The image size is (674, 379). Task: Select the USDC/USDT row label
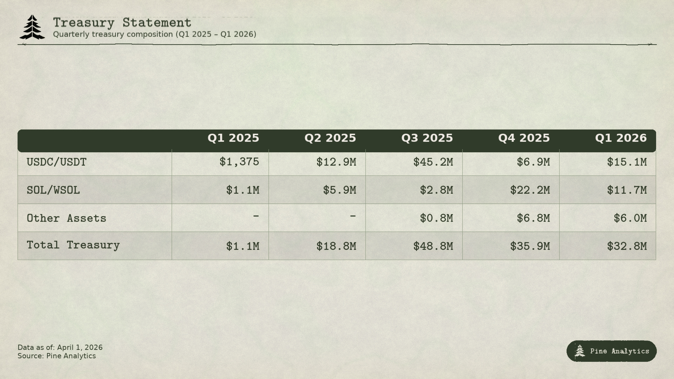coord(57,162)
